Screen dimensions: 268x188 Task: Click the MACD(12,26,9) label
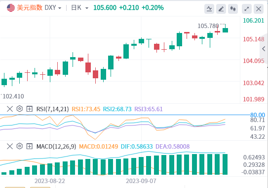click(x=56, y=146)
